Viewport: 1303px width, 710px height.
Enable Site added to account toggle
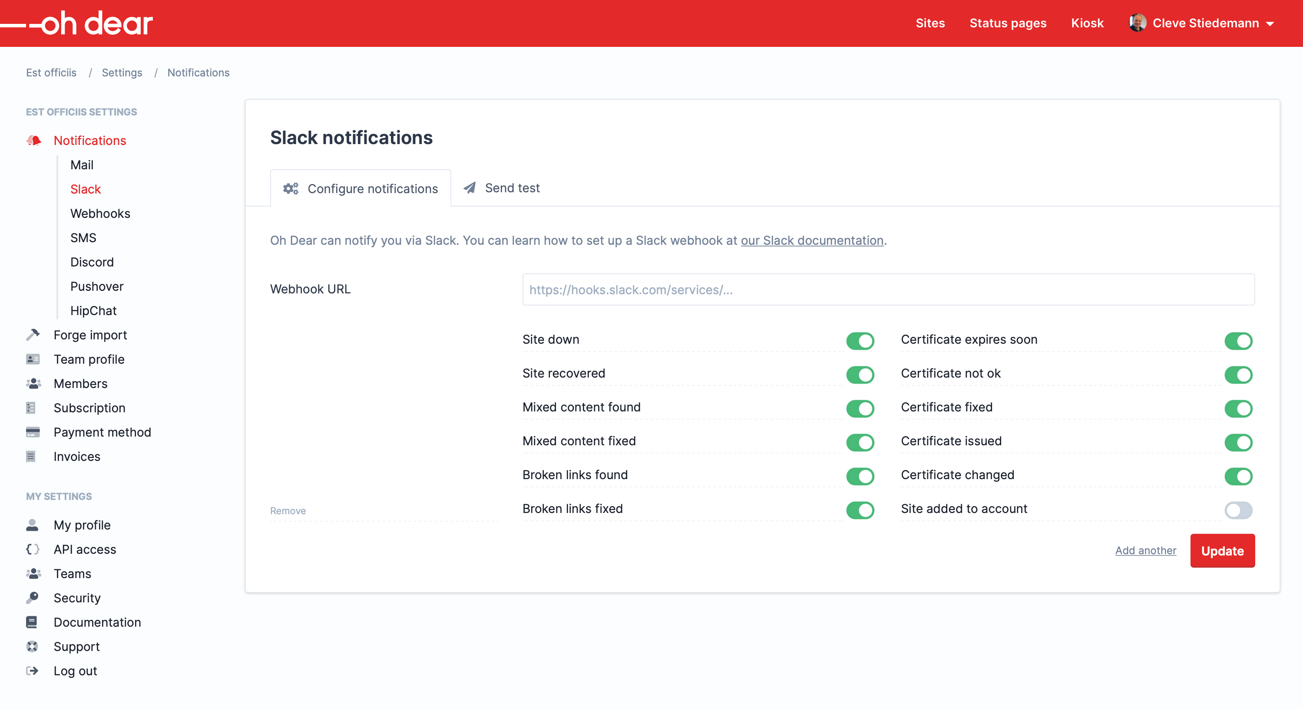click(1238, 510)
